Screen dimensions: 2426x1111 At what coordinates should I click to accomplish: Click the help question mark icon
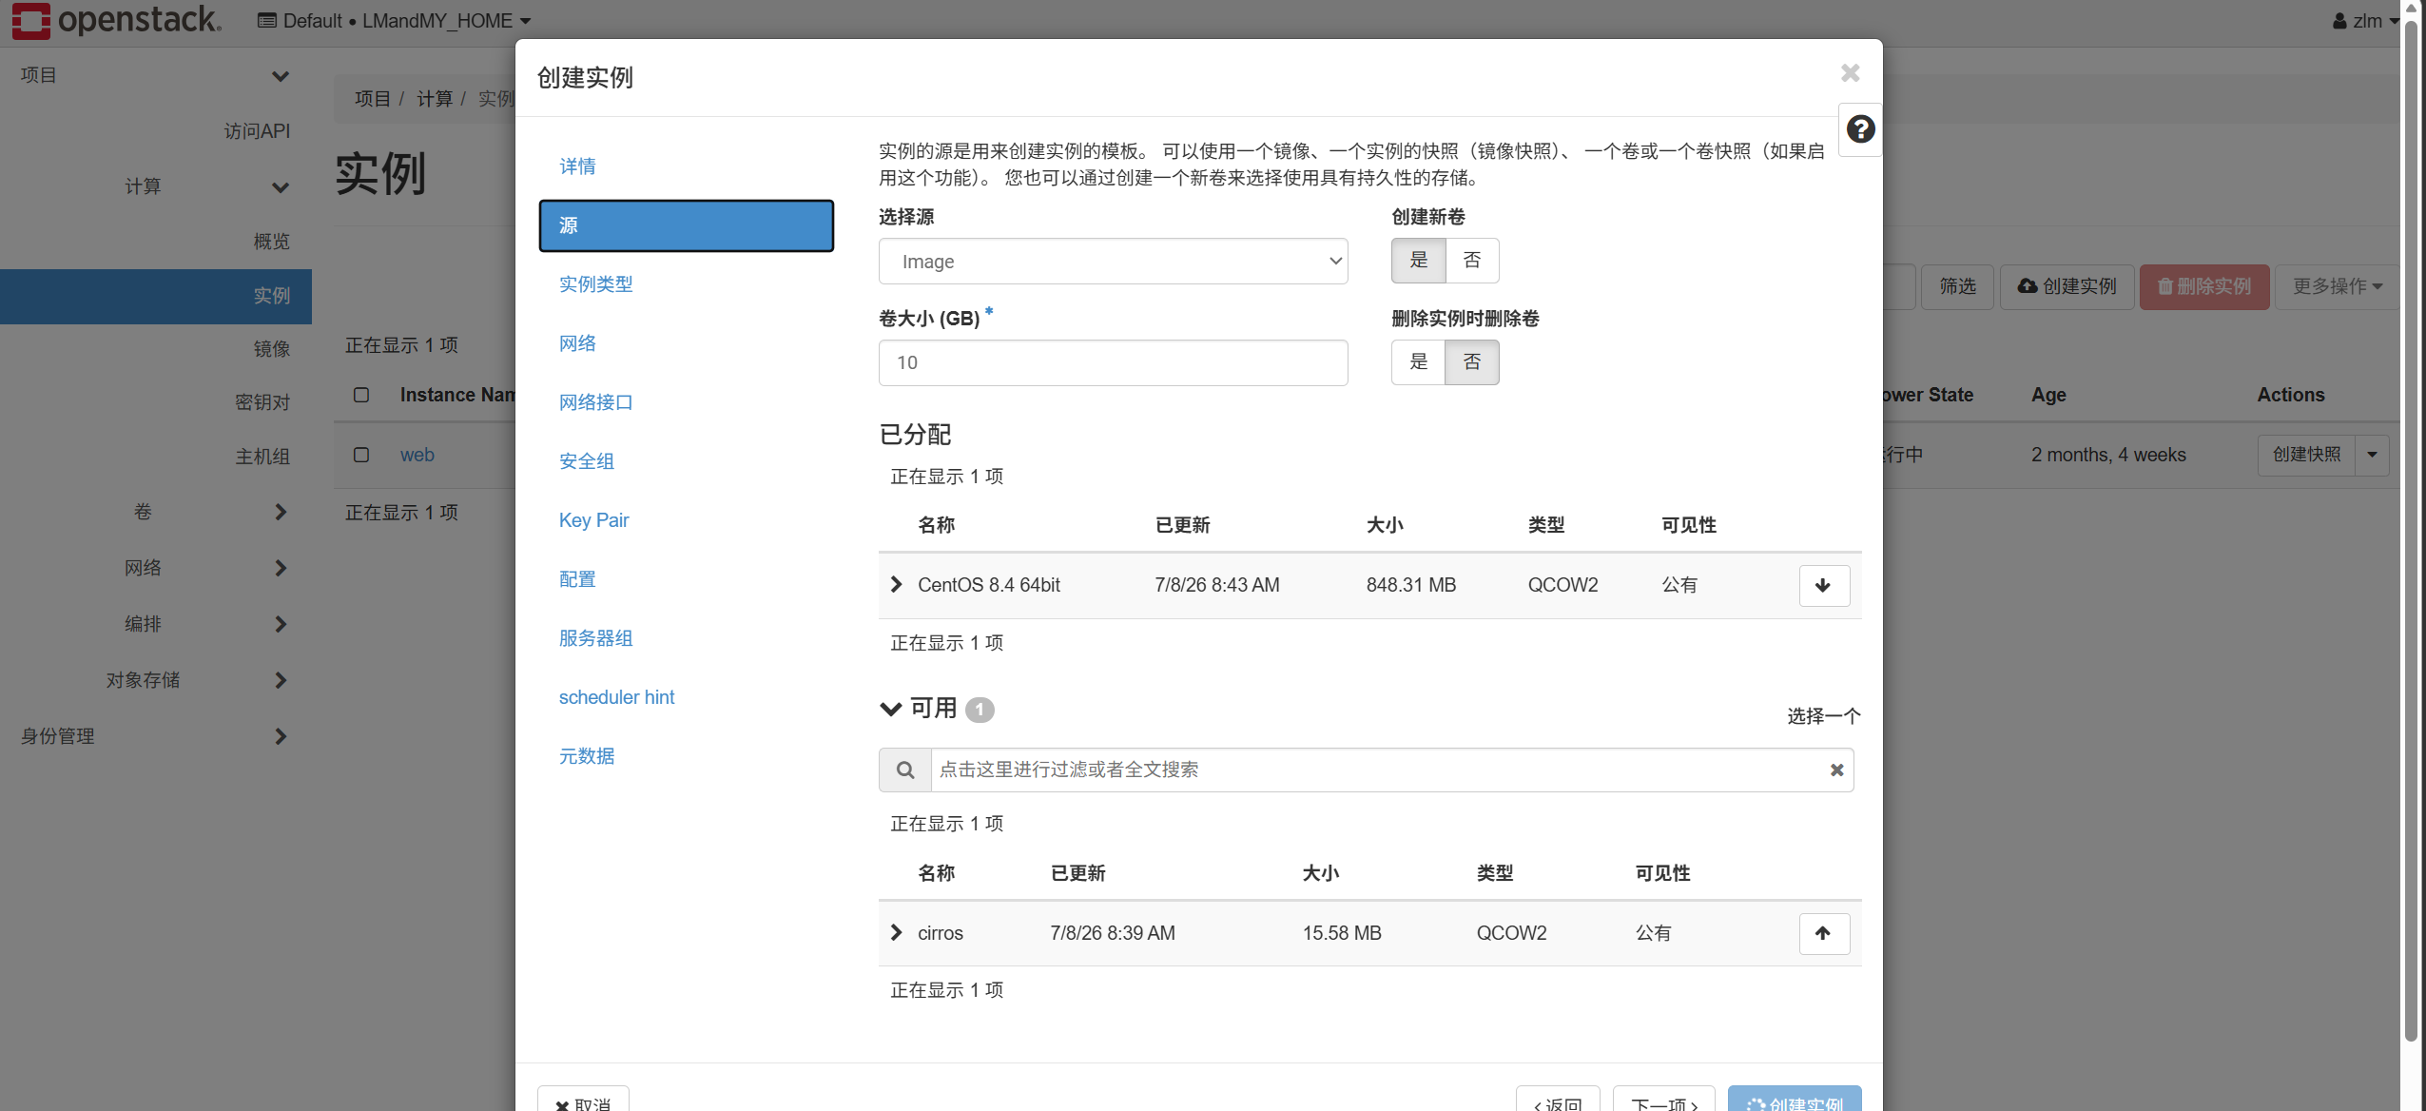[x=1860, y=129]
